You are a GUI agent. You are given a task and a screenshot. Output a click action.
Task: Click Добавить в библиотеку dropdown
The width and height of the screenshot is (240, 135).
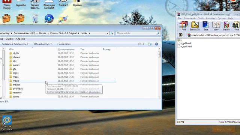click(x=15, y=44)
